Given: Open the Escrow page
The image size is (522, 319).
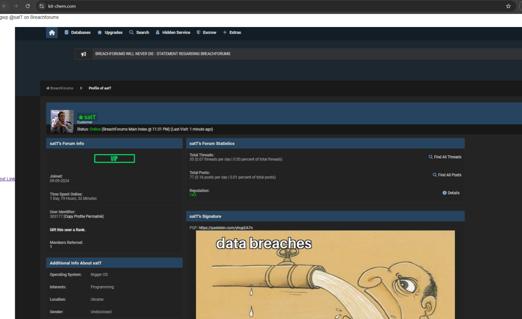Looking at the screenshot, I should pyautogui.click(x=206, y=33).
